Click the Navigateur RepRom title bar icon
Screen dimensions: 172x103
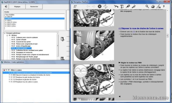(72, 2)
